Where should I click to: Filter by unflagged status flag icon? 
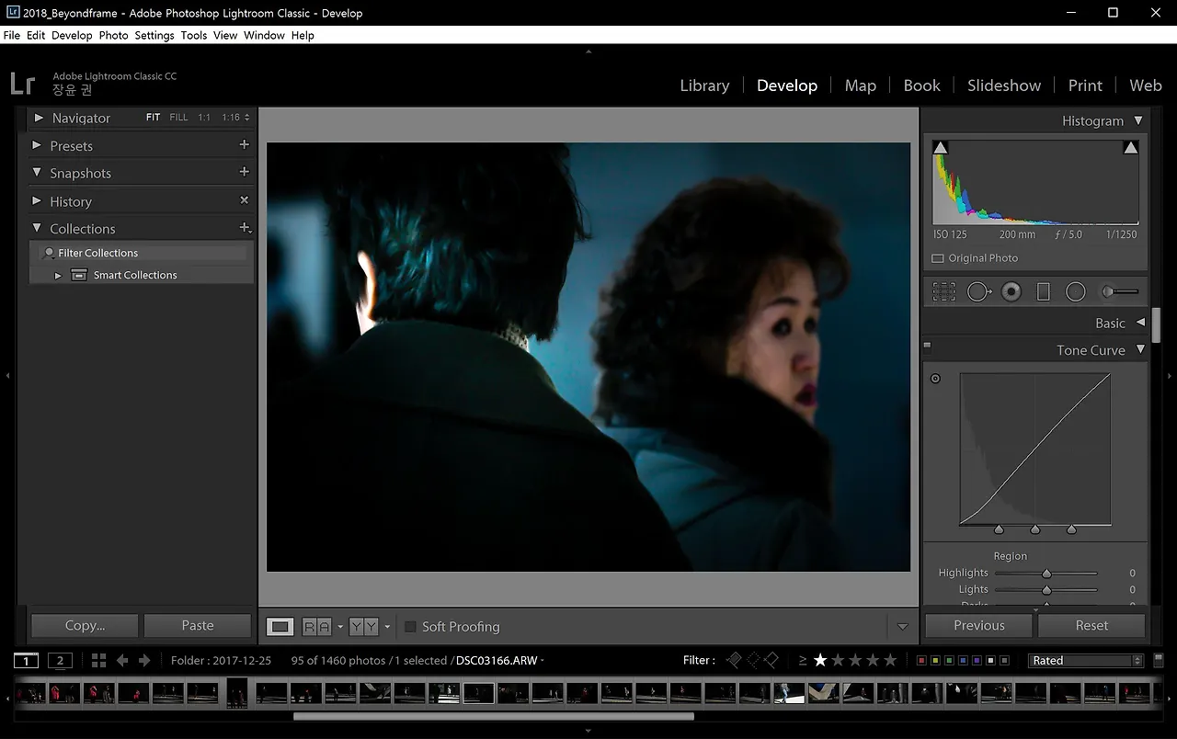753,660
